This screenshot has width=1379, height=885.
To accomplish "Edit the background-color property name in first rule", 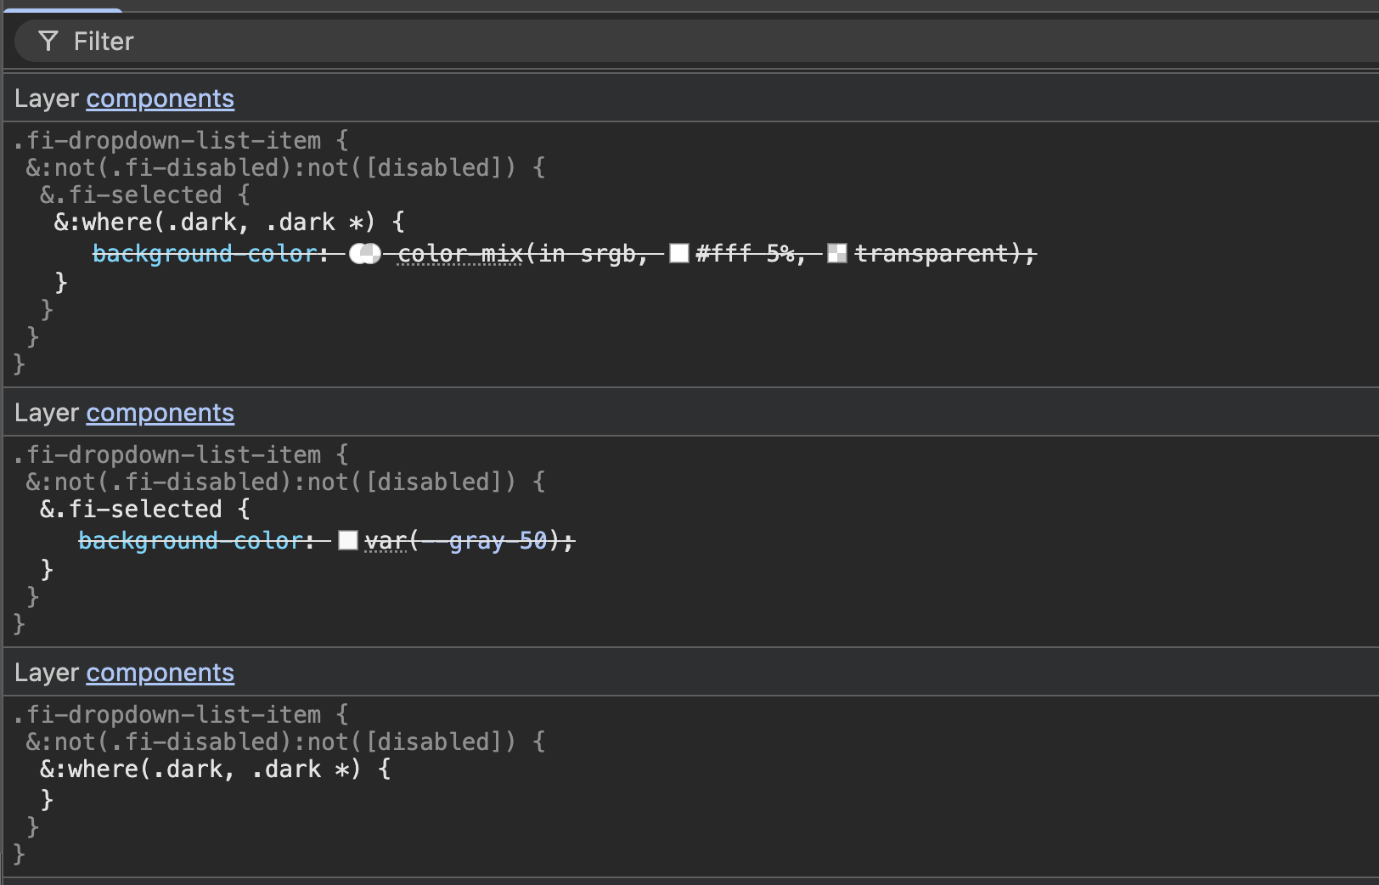I will tap(206, 253).
